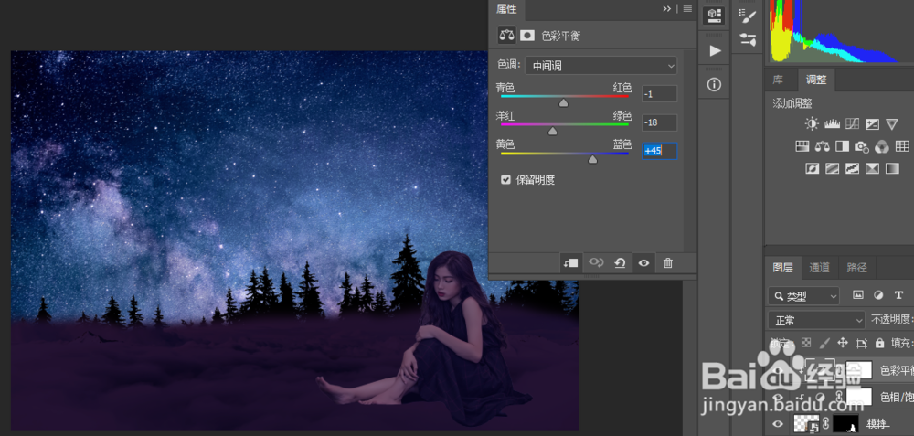
Task: Delete the adjustment layer with trash icon
Action: coord(668,263)
